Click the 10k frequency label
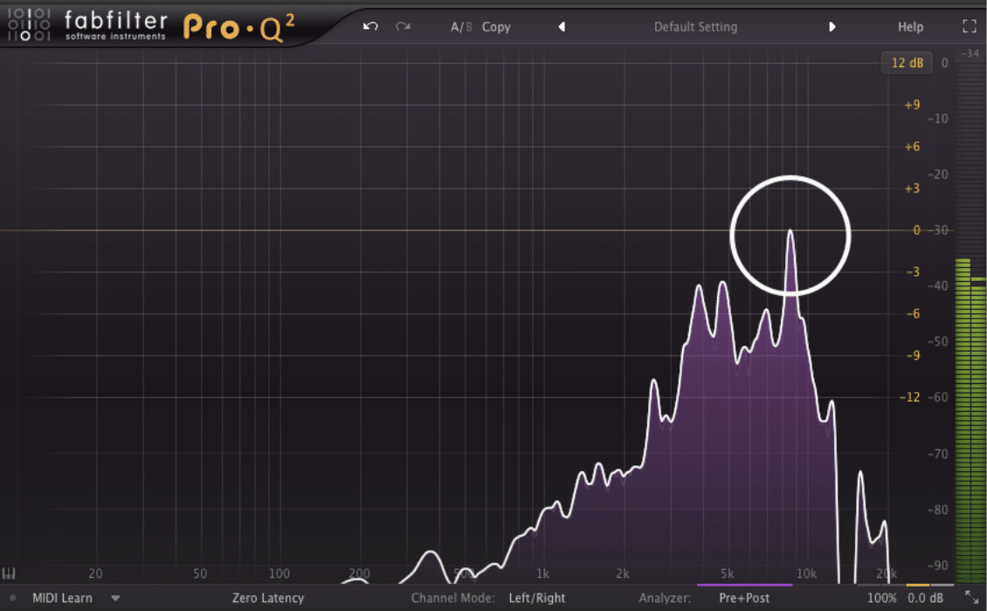Viewport: 987px width, 611px height. pyautogui.click(x=806, y=573)
